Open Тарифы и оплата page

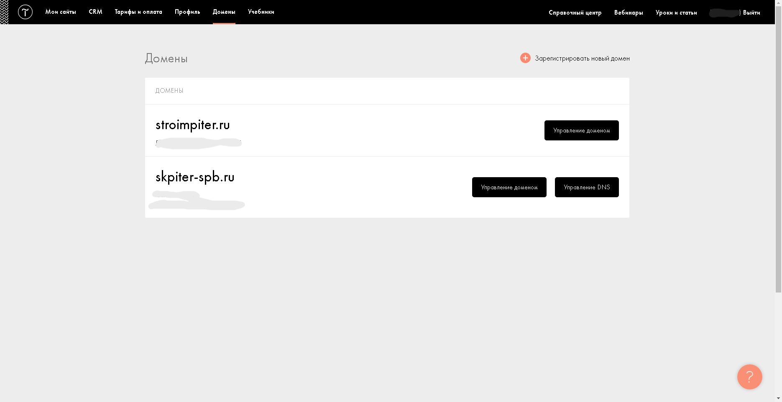138,12
